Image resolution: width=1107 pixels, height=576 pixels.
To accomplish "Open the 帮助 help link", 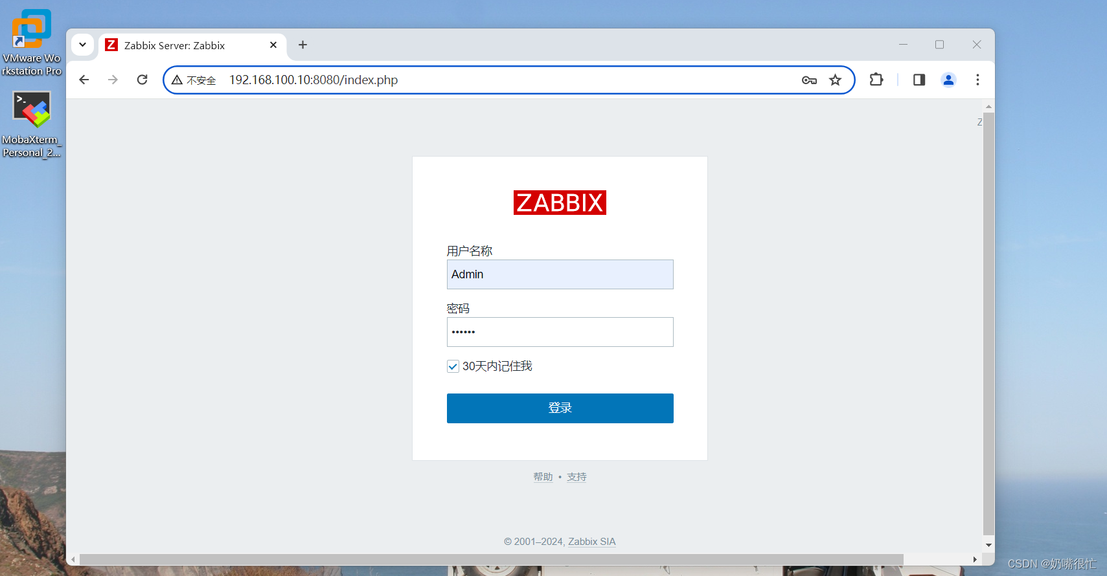I will [x=543, y=477].
